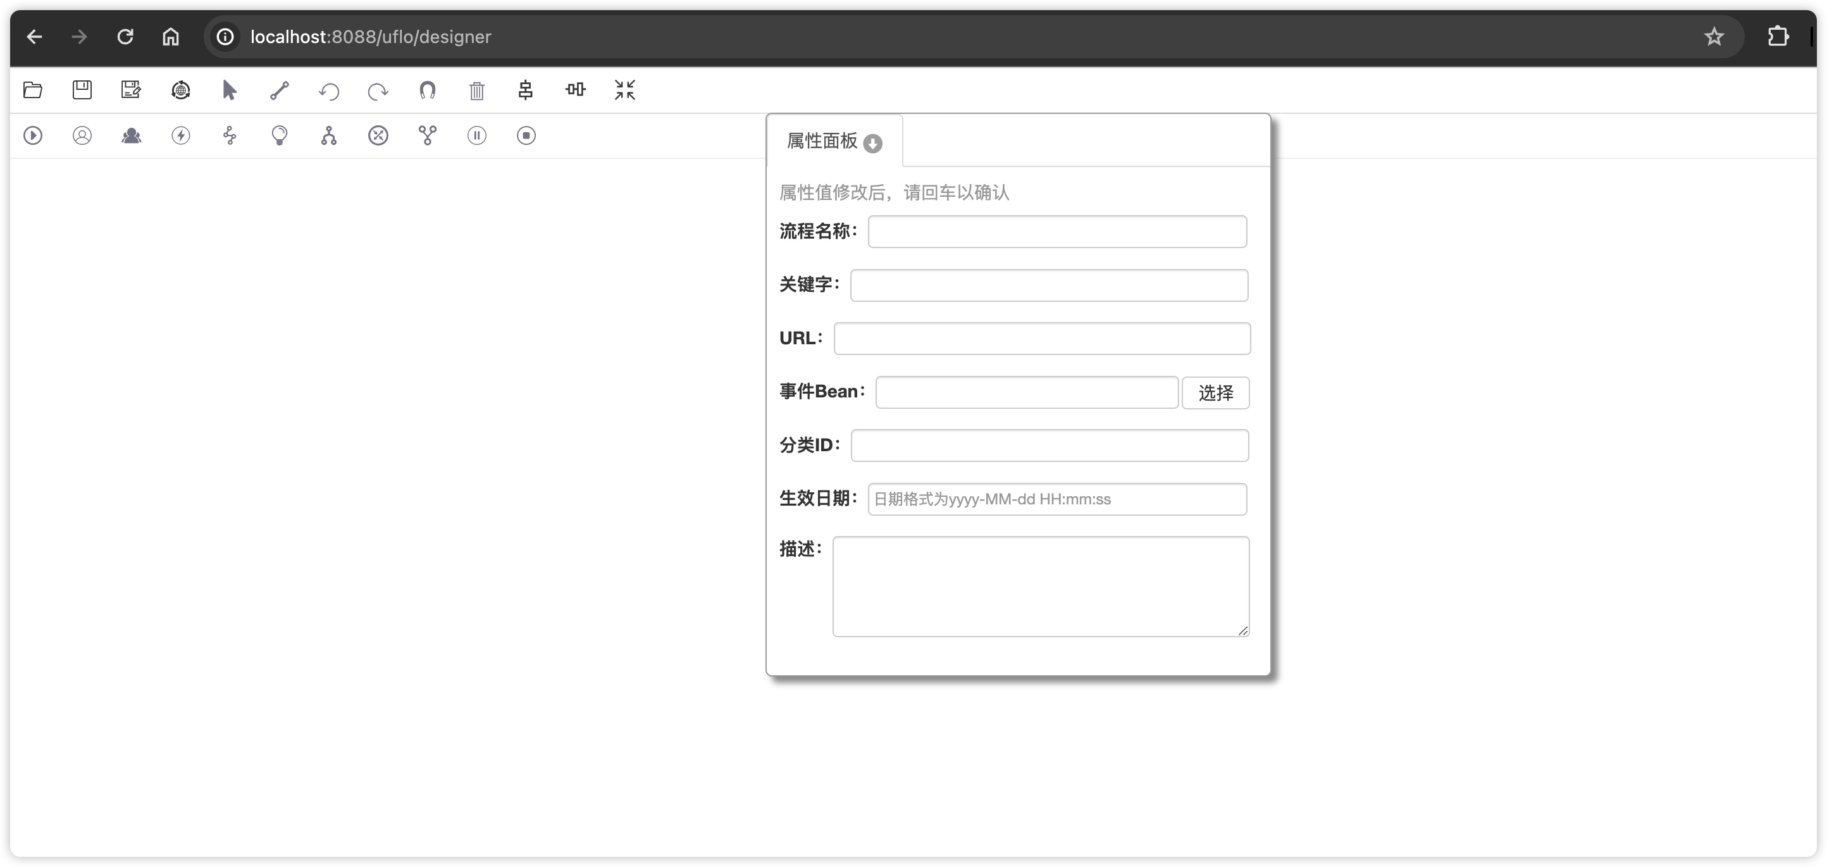Open the browser extensions puzzle icon
Image resolution: width=1827 pixels, height=867 pixels.
[1778, 36]
